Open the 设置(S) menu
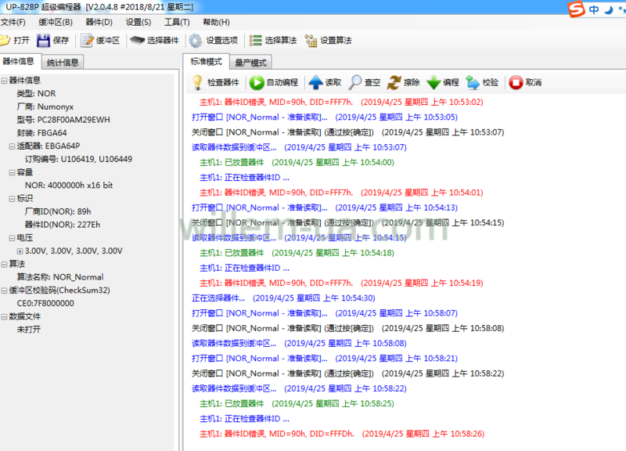This screenshot has width=626, height=451. [139, 22]
